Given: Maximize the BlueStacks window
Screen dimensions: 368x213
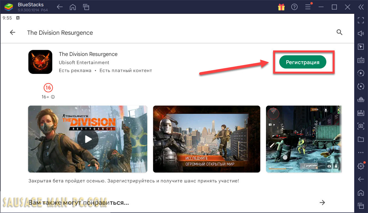Looking at the screenshot, I should click(334, 7).
